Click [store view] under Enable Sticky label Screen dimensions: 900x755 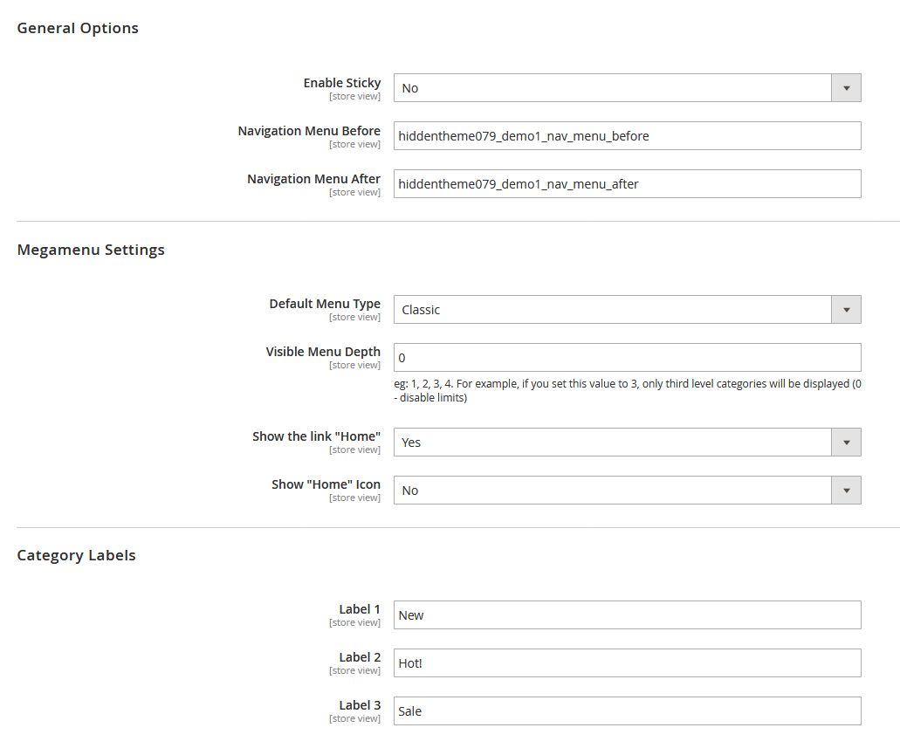pyautogui.click(x=354, y=96)
